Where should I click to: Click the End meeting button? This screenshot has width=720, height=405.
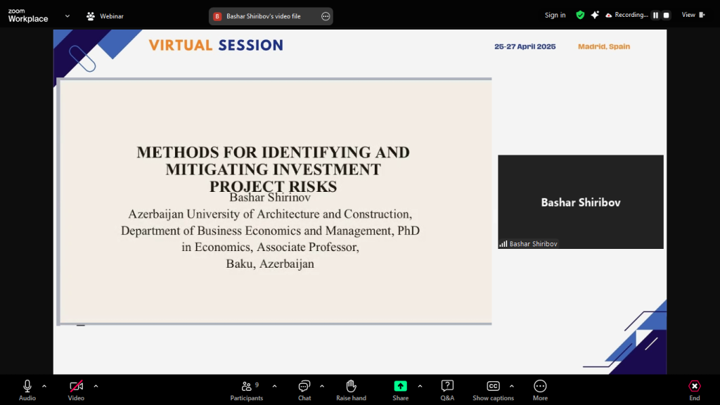click(694, 386)
